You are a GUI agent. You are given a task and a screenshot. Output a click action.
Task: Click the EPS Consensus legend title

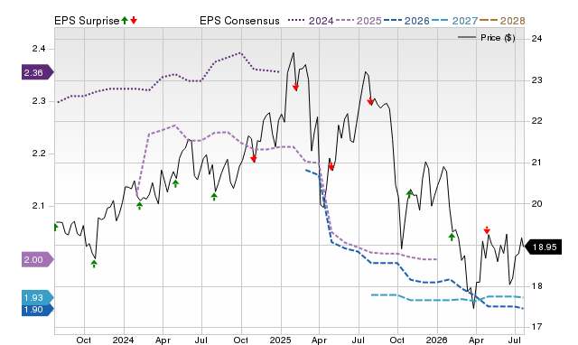(239, 21)
